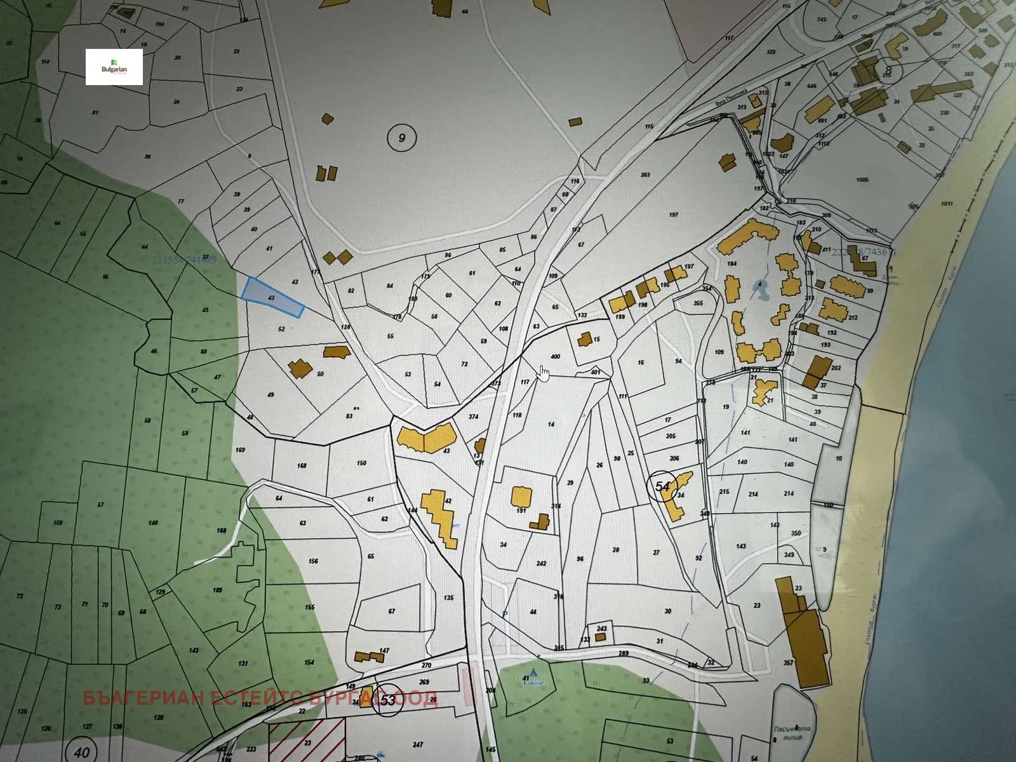Select parcel labeled 168
Image resolution: width=1016 pixels, height=762 pixels.
click(302, 465)
